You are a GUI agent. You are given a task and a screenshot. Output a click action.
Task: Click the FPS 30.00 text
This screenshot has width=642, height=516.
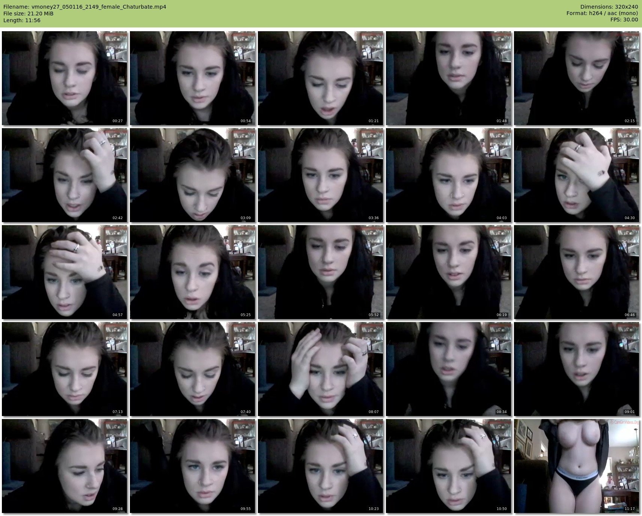(624, 20)
